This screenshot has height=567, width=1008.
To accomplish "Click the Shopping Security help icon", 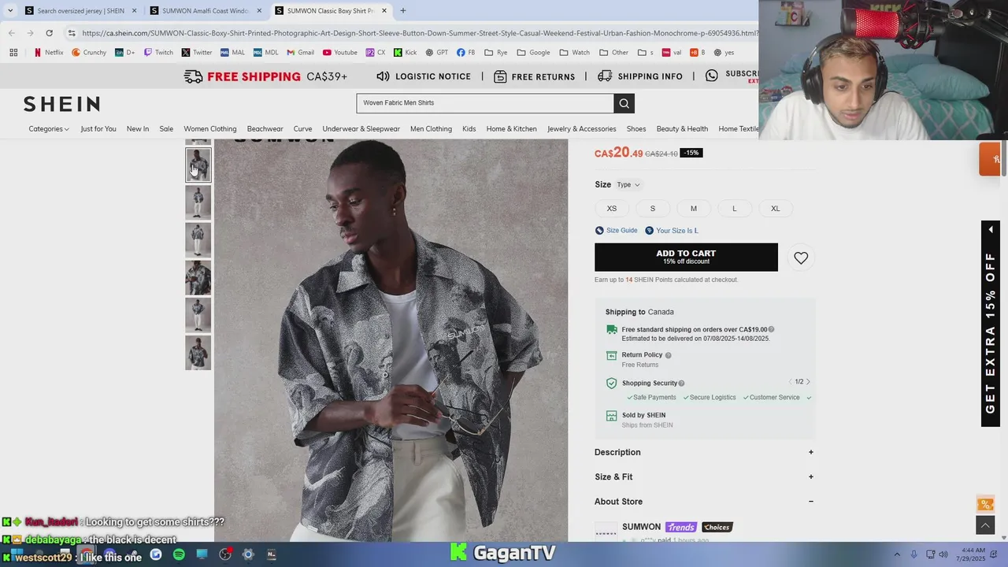I will [x=681, y=384].
